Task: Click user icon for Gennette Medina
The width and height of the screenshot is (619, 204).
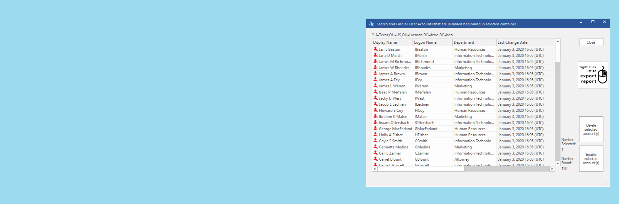Action: pos(376,147)
